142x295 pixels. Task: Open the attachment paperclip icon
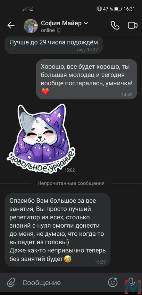pyautogui.click(x=11, y=282)
